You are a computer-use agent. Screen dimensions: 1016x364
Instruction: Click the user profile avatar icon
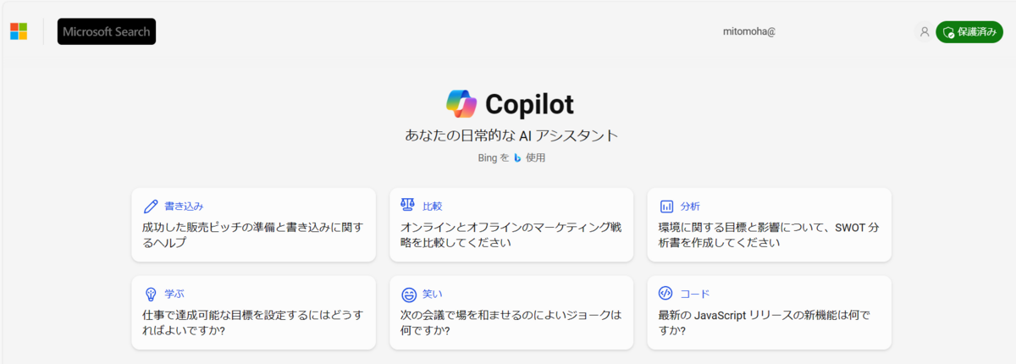pyautogui.click(x=924, y=32)
